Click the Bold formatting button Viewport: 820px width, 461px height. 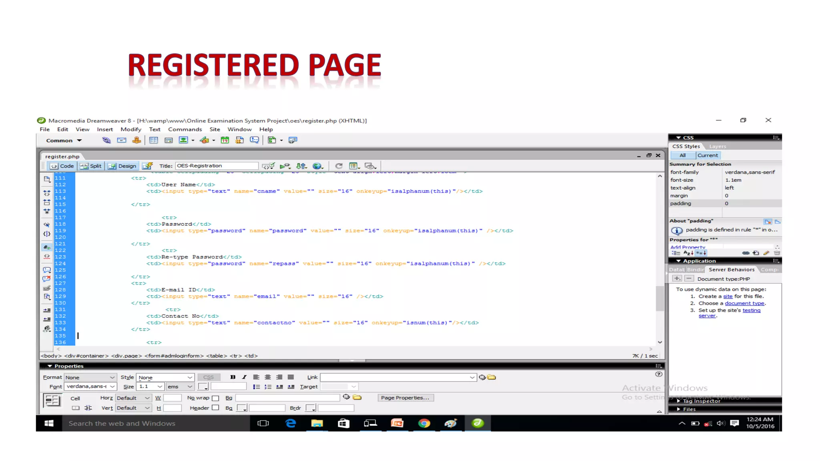click(233, 377)
